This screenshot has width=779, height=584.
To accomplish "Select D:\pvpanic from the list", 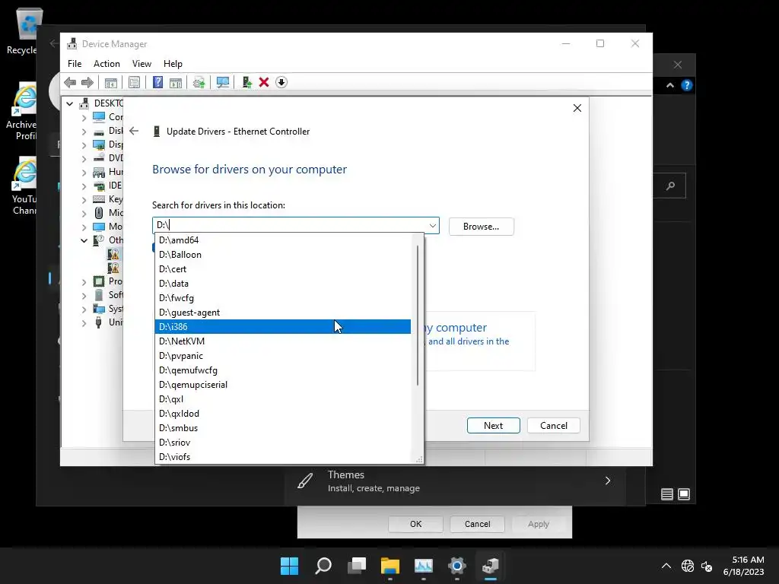I will pos(283,355).
